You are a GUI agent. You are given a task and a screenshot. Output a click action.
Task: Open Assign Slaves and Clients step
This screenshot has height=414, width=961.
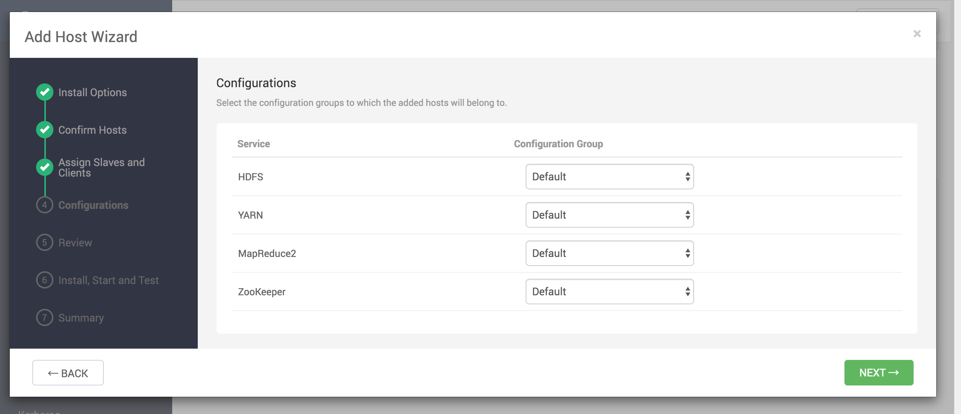point(102,168)
